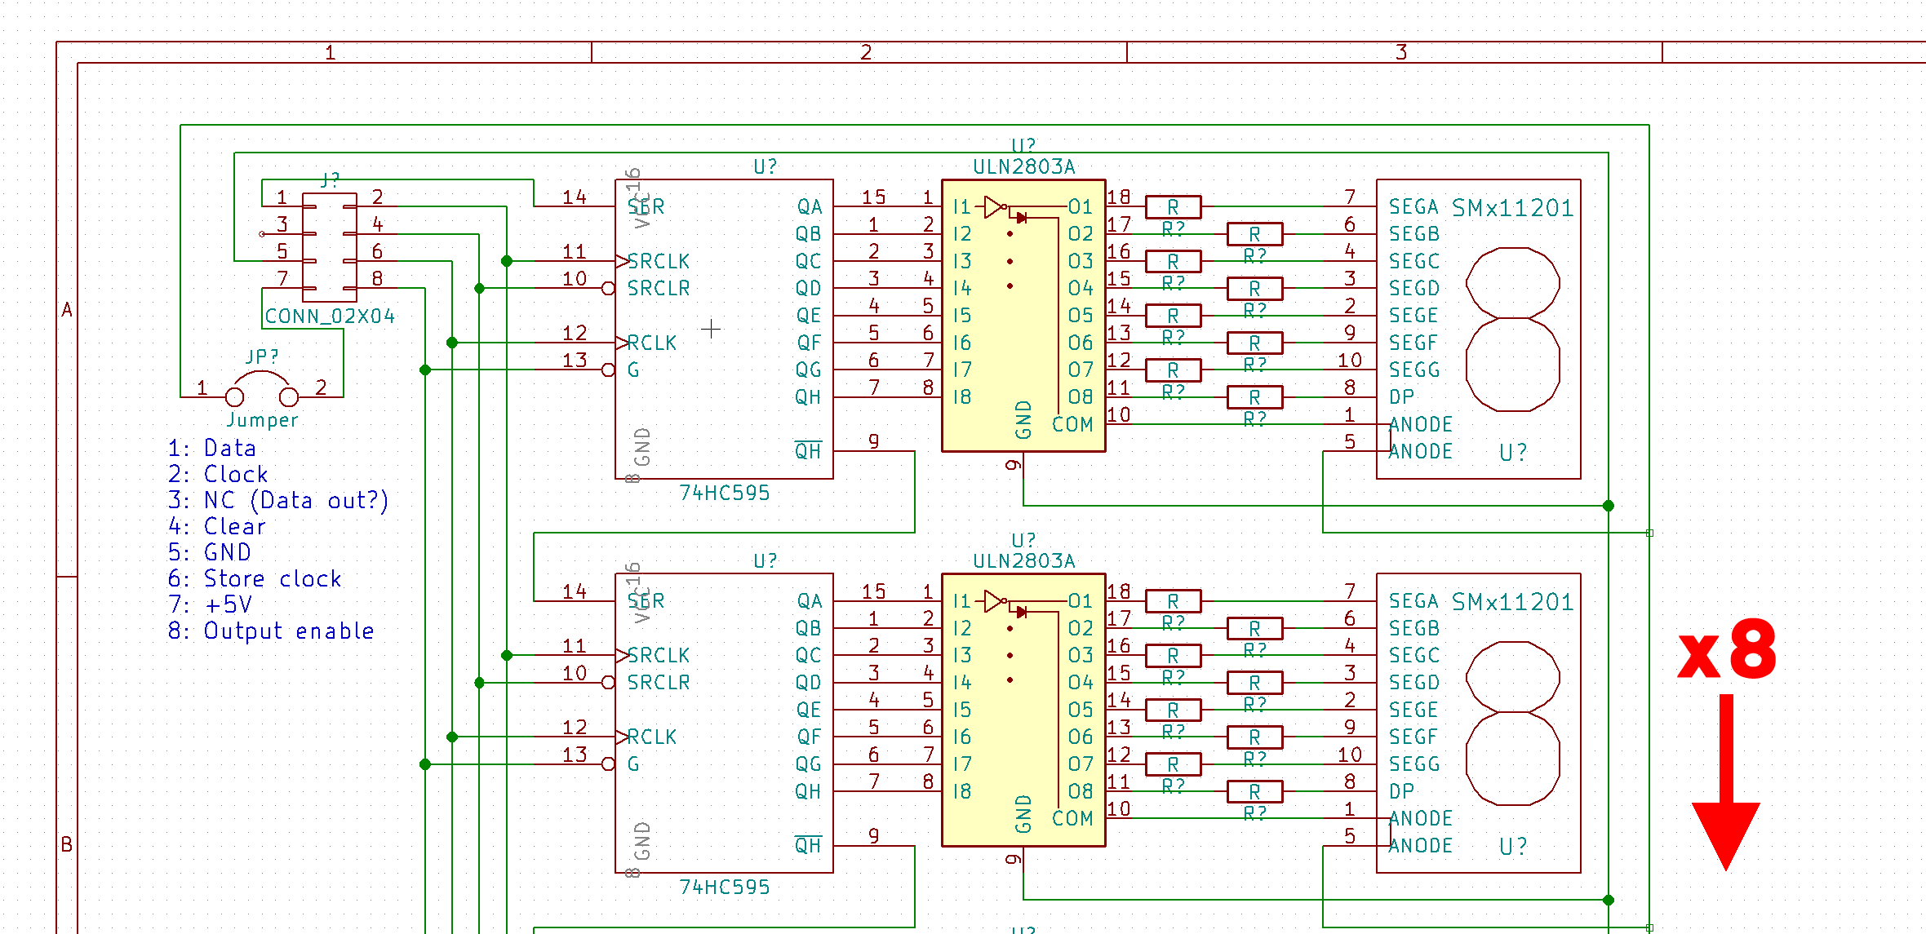Select the resistor on the lower display's DP line
Image resolution: width=1926 pixels, height=934 pixels.
click(1254, 791)
